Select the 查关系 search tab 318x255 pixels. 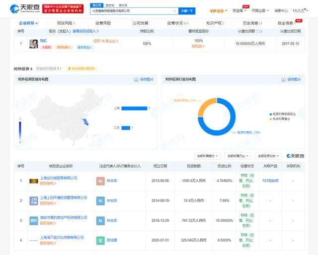click(123, 5)
